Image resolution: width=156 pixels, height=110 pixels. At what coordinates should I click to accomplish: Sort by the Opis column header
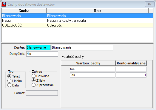[98, 11]
